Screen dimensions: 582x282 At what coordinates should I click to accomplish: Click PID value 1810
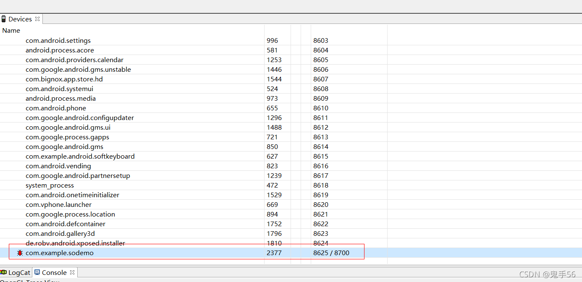pos(274,243)
